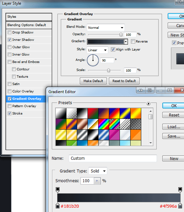The width and height of the screenshot is (184, 212).
Task: Click the New Style button
Action: [x=176, y=35]
